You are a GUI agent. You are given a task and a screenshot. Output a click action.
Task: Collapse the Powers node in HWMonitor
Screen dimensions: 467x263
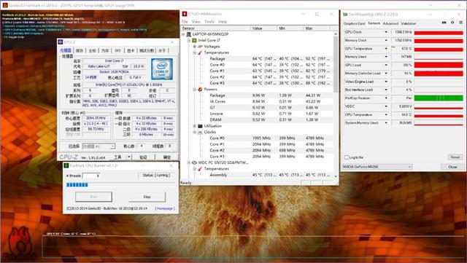(195, 90)
